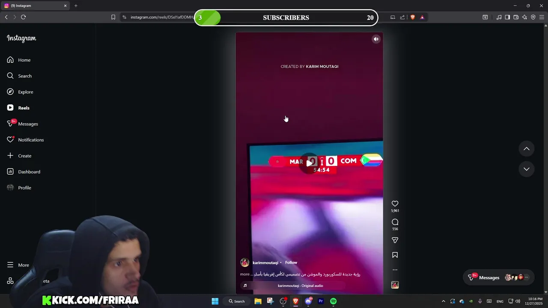548x308 pixels.
Task: Open browser media playlist music icon
Action: (x=499, y=17)
